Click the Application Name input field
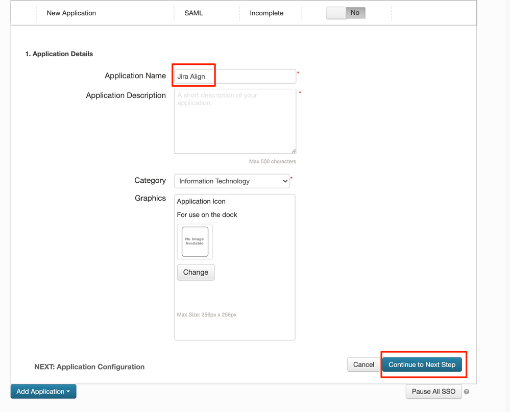This screenshot has width=510, height=412. (235, 77)
